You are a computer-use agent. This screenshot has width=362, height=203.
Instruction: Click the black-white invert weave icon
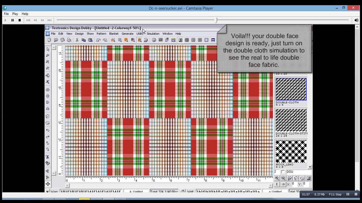pos(309,178)
